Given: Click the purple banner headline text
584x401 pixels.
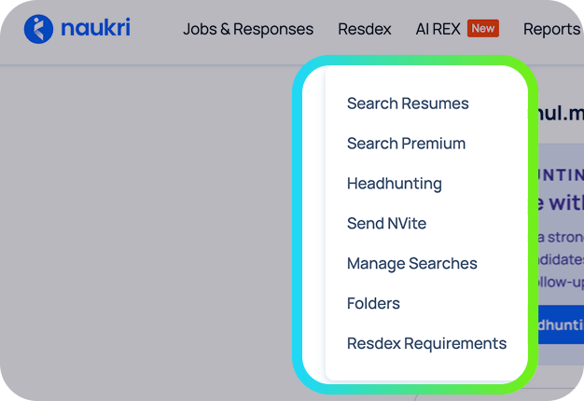Looking at the screenshot, I should point(561,203).
